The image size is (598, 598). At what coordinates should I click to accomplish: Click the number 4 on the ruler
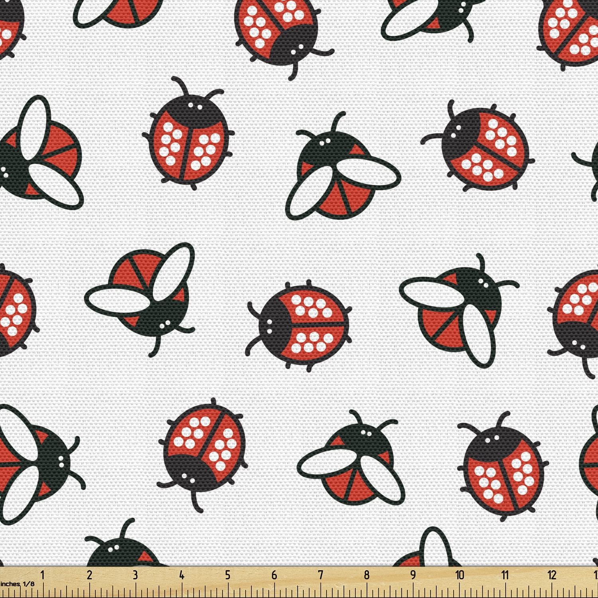(181, 575)
